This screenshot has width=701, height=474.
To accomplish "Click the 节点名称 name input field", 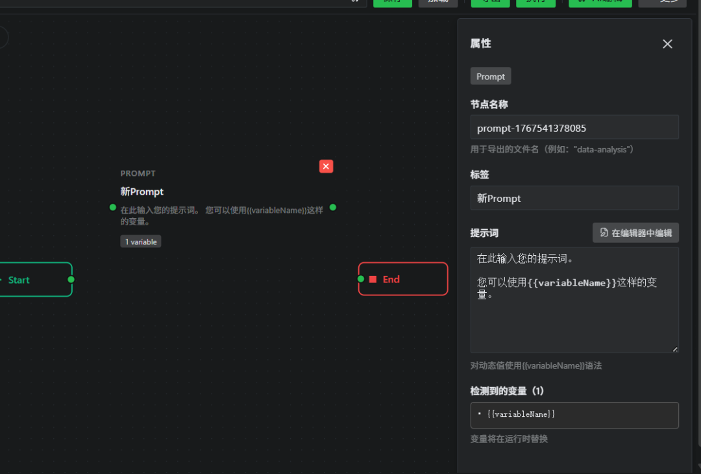I will [574, 127].
